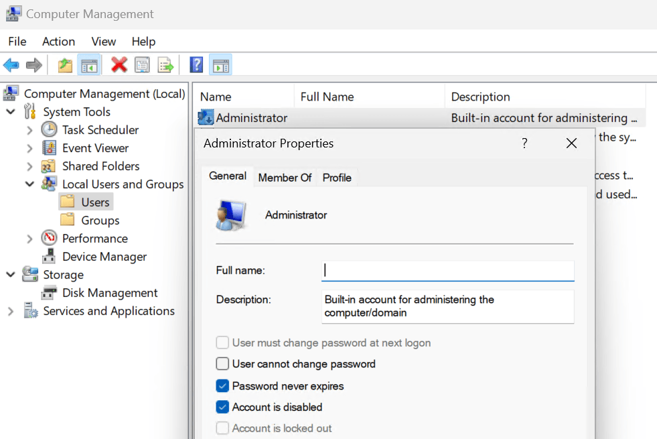Click the Back arrow in the toolbar

click(x=11, y=65)
